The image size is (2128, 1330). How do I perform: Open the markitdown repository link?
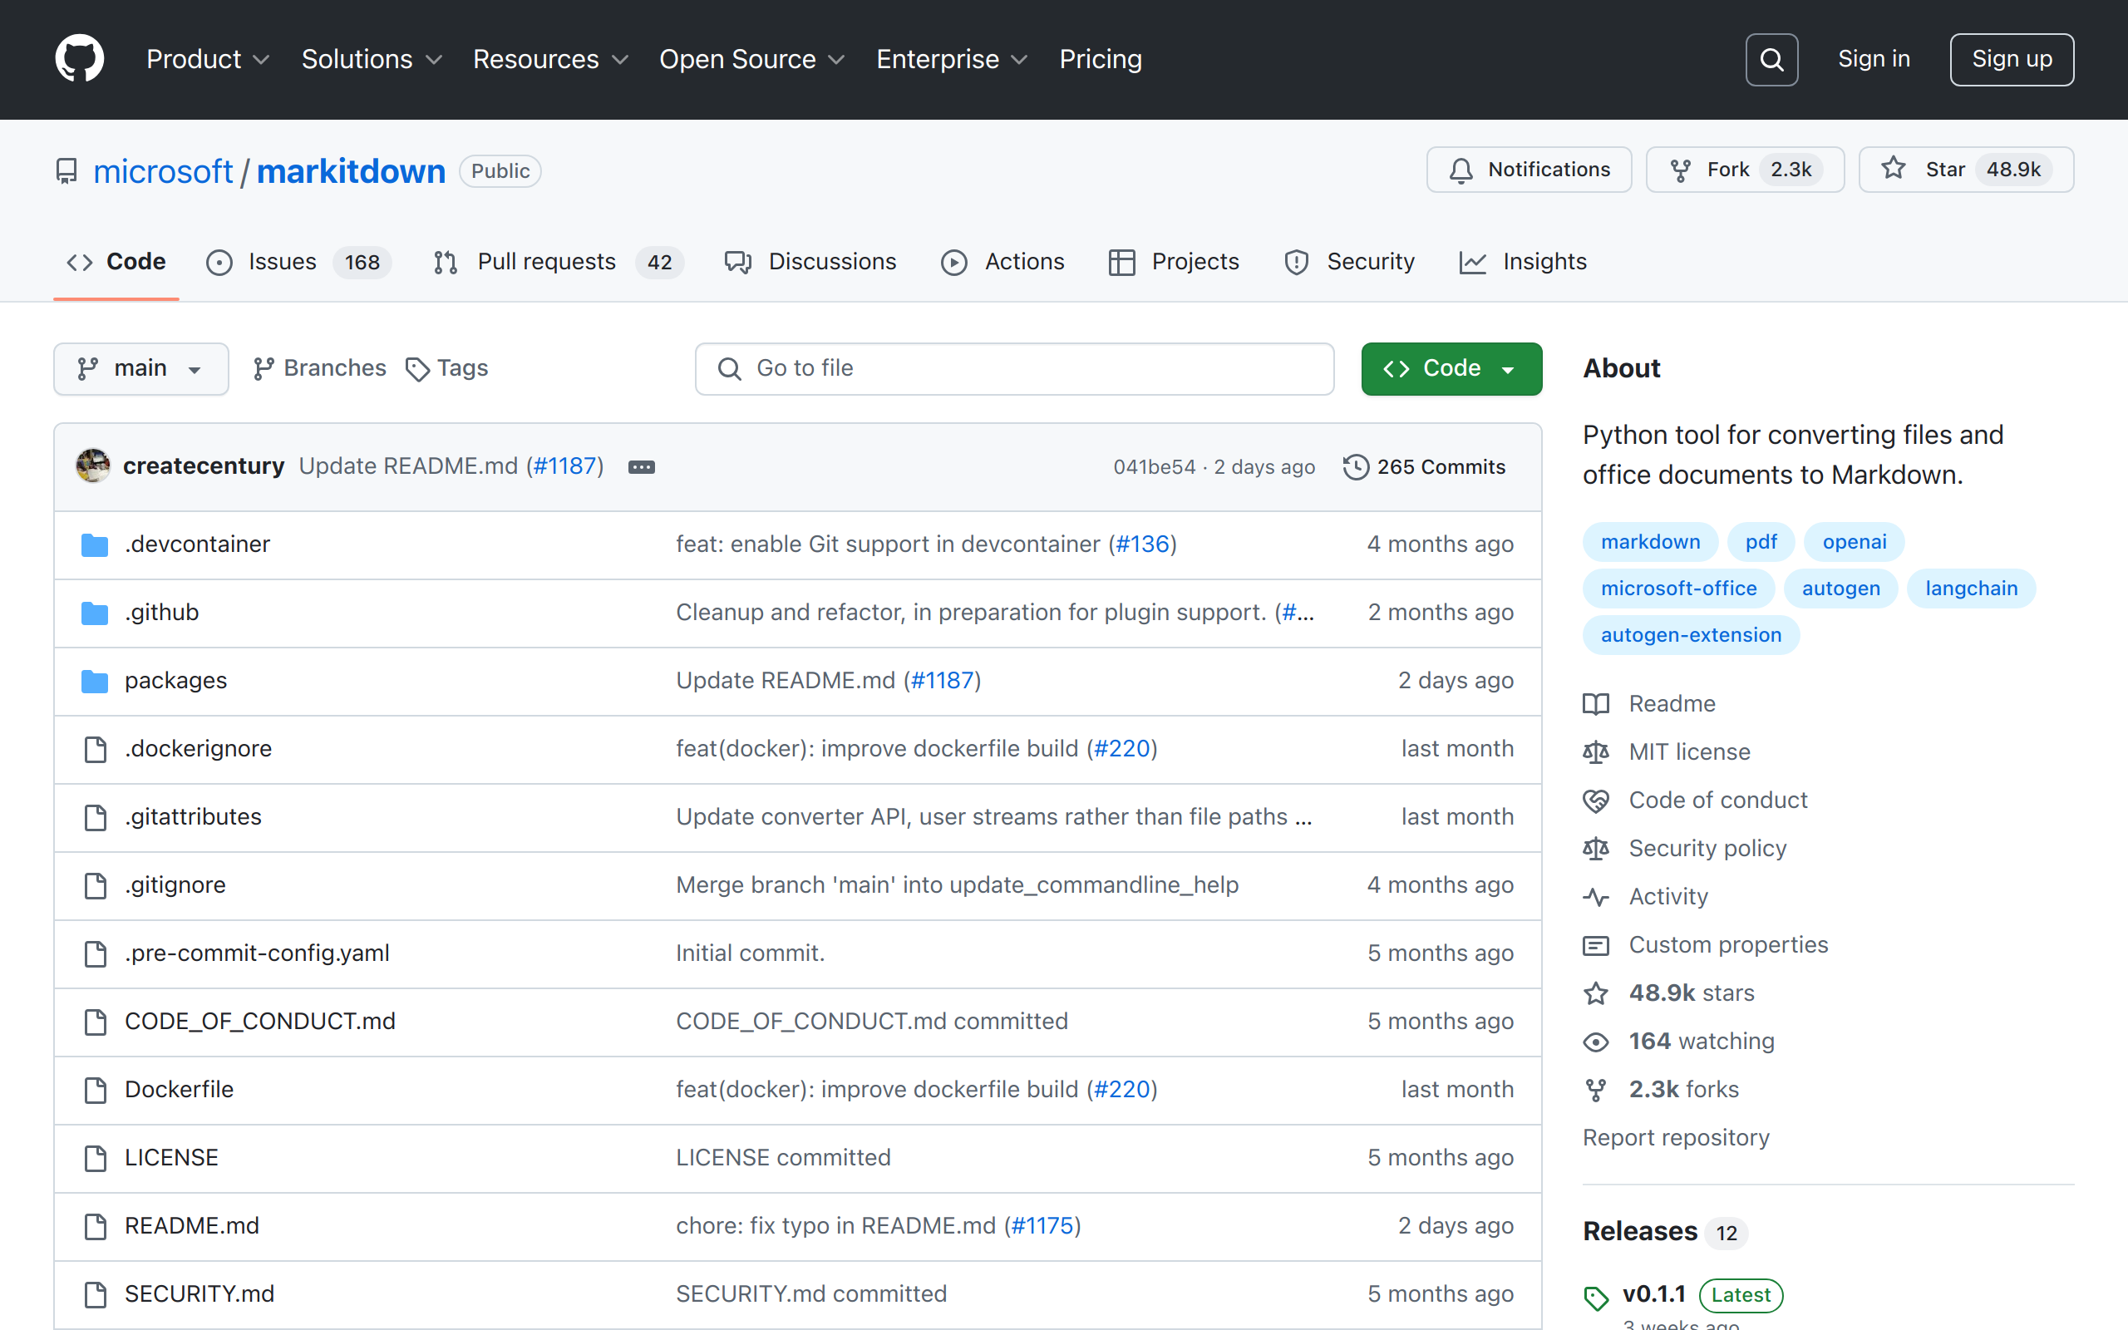[351, 171]
